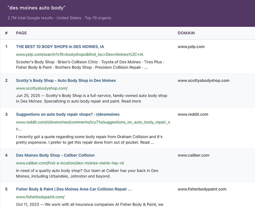Open the Fisher Body & Paint result title

coord(74,189)
